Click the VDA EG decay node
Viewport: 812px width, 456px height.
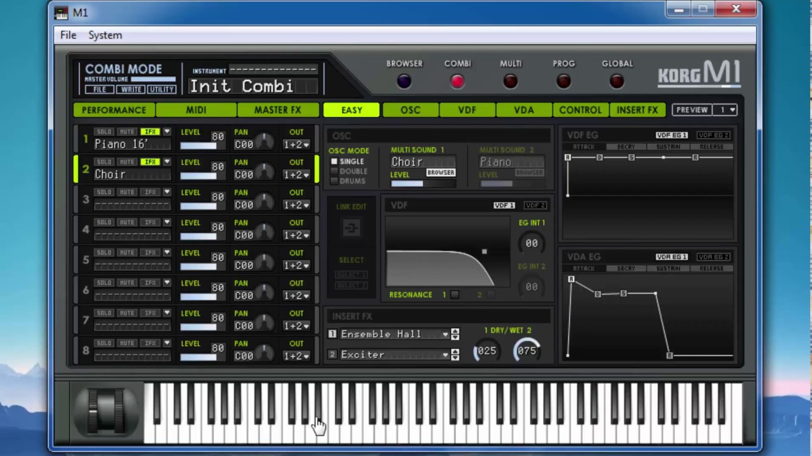597,294
